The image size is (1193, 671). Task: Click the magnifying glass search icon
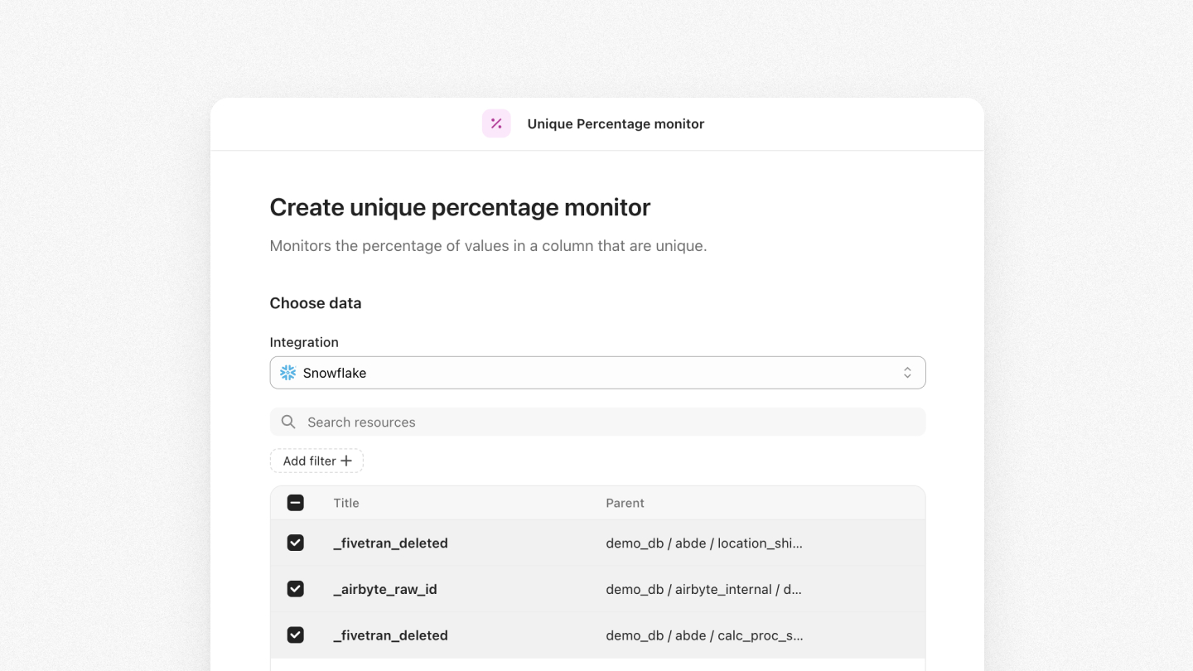[x=288, y=422]
